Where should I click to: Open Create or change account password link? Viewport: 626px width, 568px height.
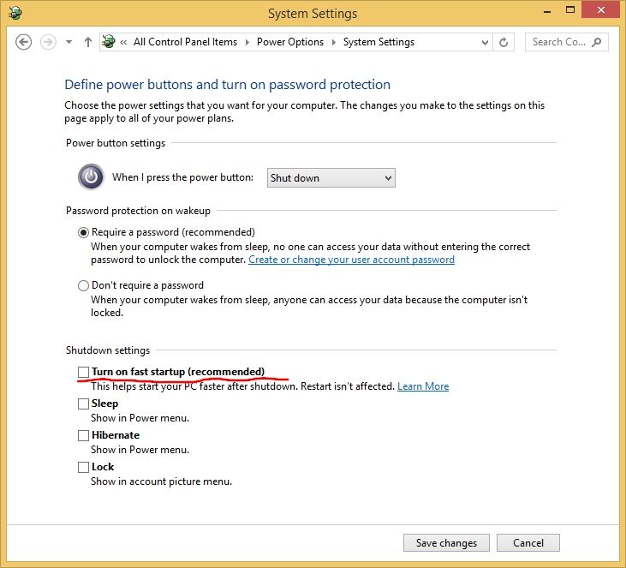click(351, 260)
